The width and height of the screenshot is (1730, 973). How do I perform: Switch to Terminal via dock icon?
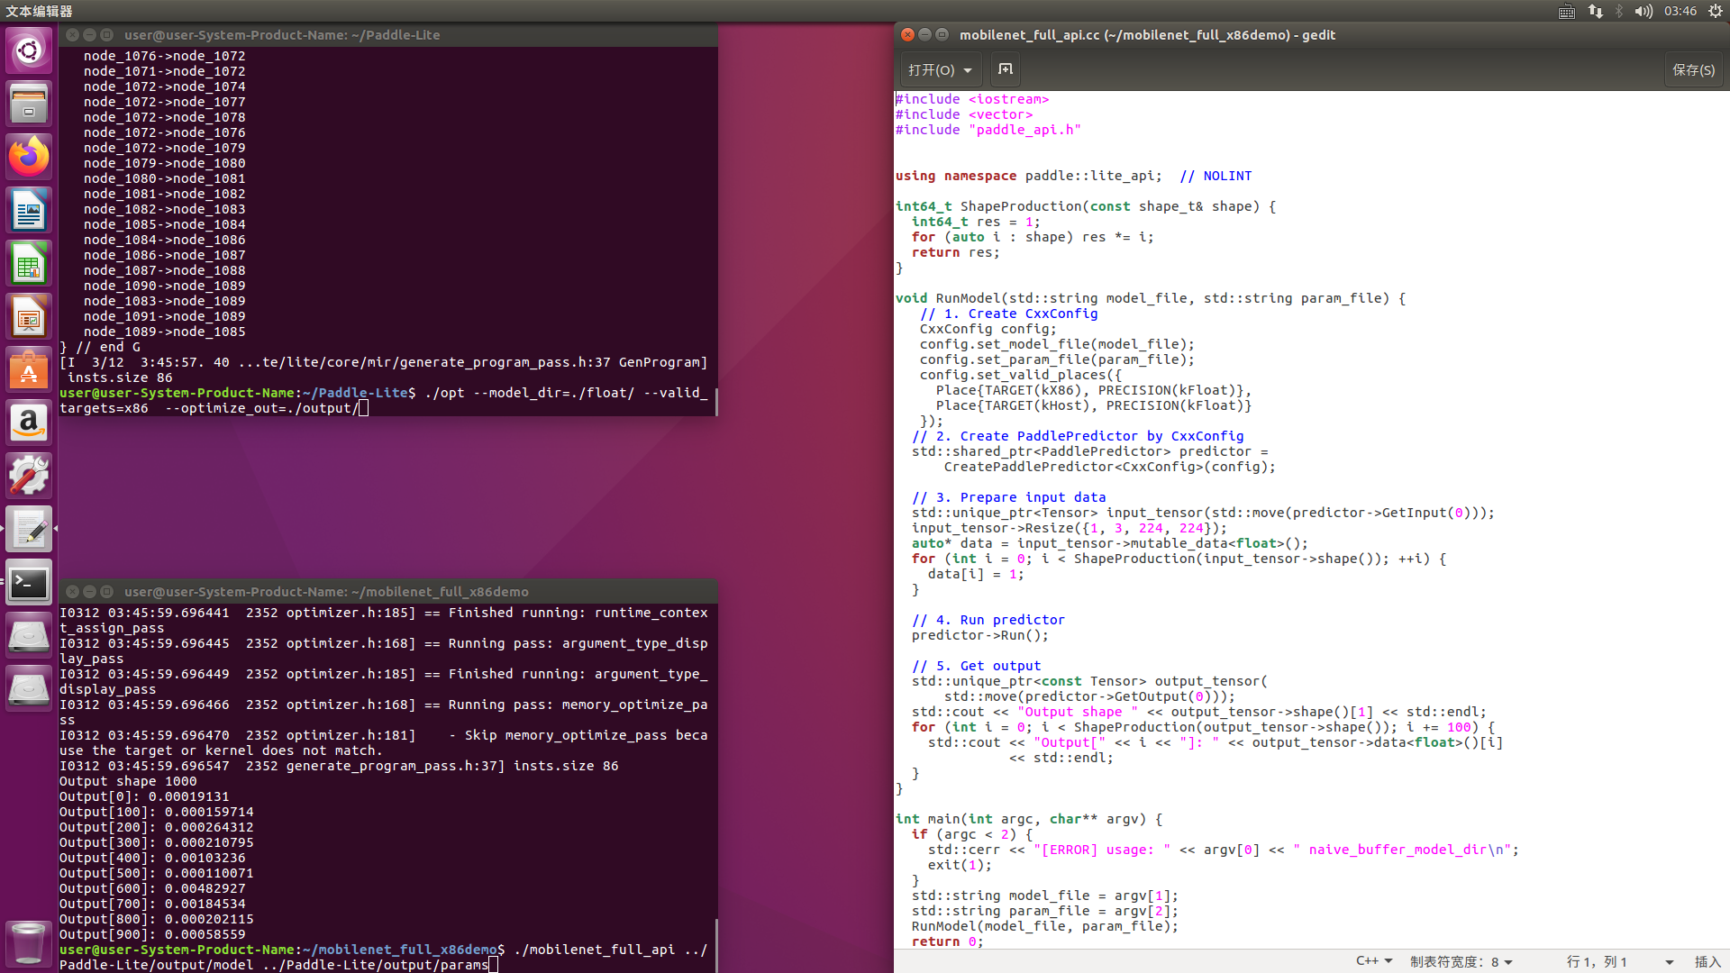pos(29,583)
